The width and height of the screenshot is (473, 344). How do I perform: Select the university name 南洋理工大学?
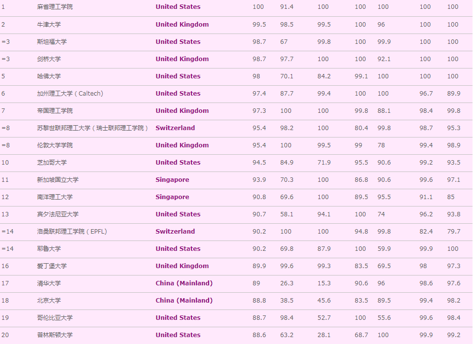55,197
